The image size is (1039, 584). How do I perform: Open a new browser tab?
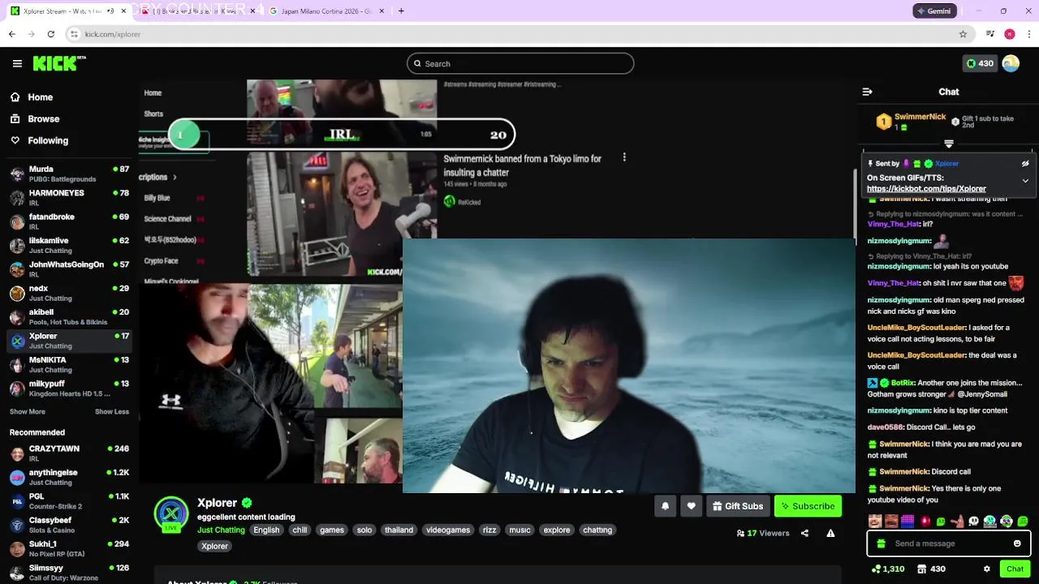point(401,11)
